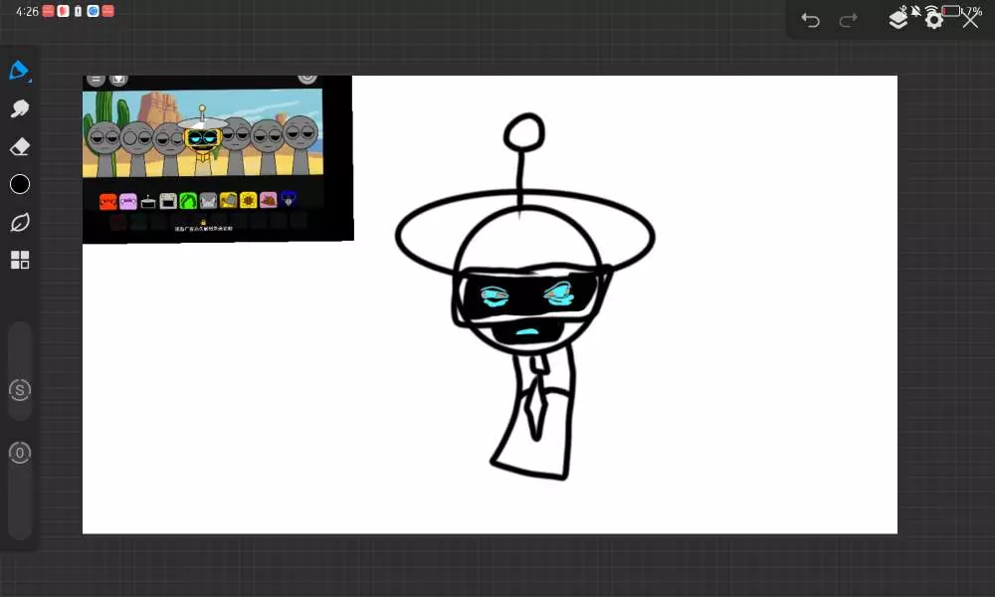Tap the first red status bar notification icon
This screenshot has width=995, height=597.
[x=48, y=11]
